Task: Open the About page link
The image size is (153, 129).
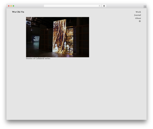Action: tap(138, 18)
